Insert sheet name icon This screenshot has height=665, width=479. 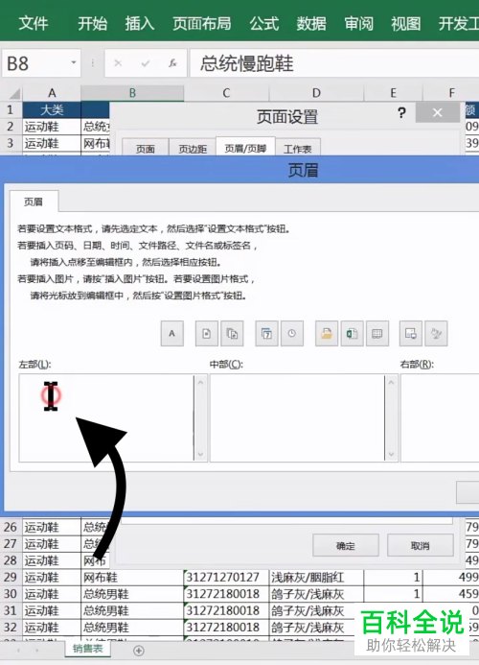click(x=377, y=334)
